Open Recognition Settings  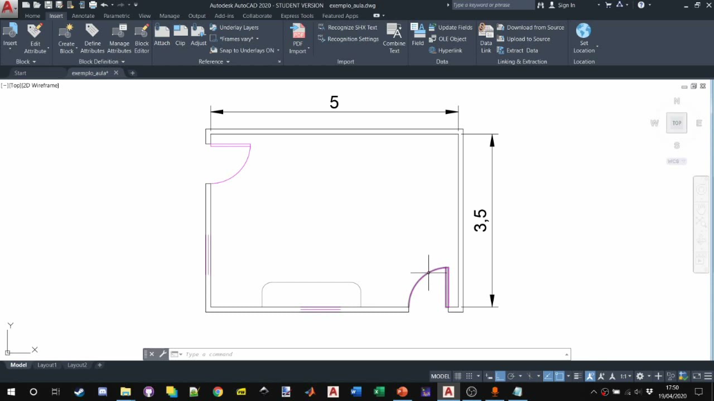pyautogui.click(x=348, y=39)
